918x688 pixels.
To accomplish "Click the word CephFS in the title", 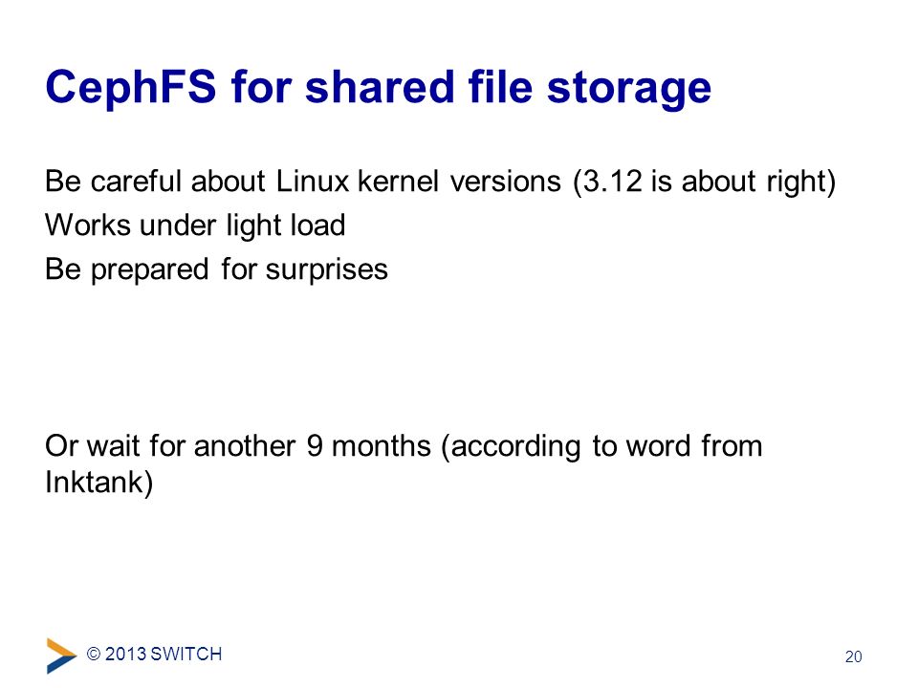I will coord(131,87).
